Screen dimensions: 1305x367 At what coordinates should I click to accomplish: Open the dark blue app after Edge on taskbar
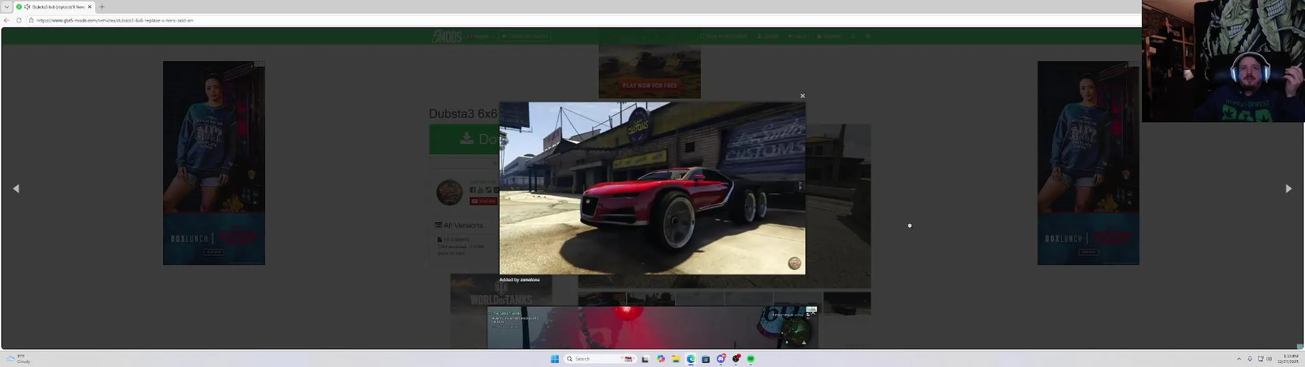[706, 359]
